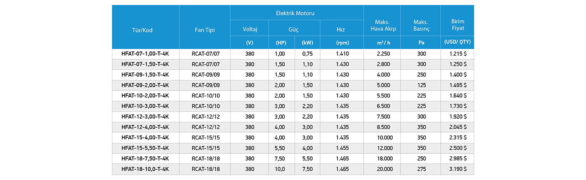Click the 1.215 $ price cell
The width and height of the screenshot is (586, 180).
tap(457, 54)
